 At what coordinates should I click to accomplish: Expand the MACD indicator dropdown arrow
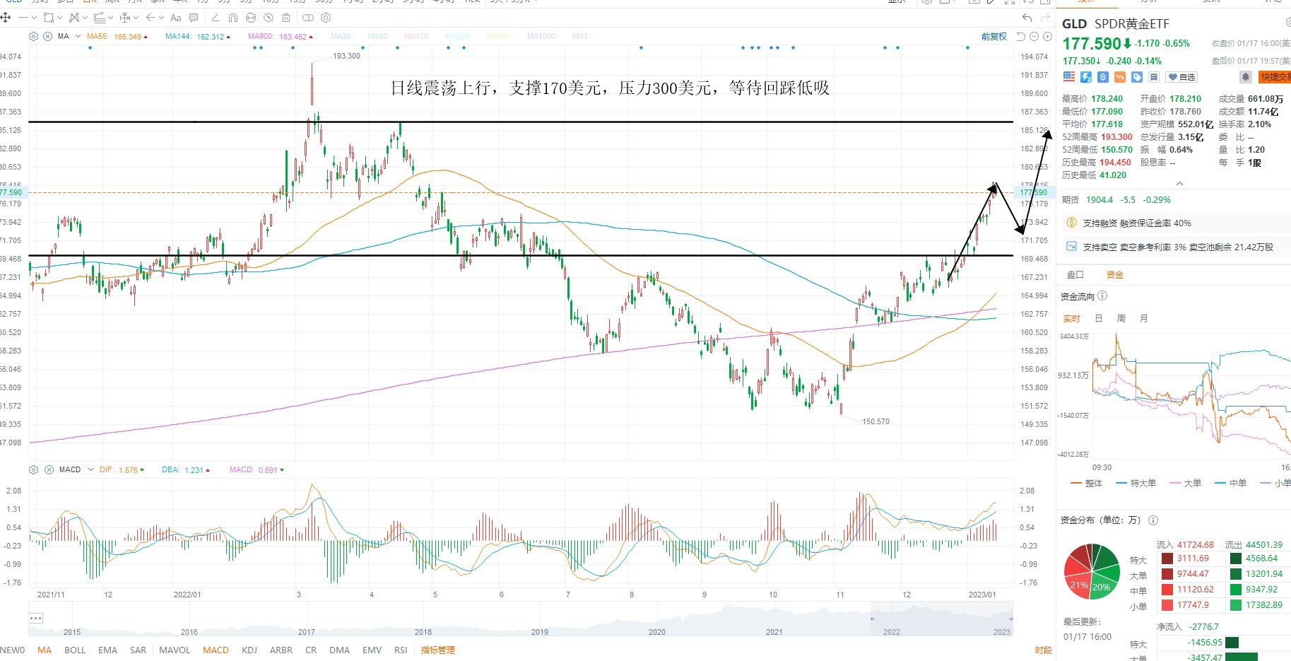(90, 469)
